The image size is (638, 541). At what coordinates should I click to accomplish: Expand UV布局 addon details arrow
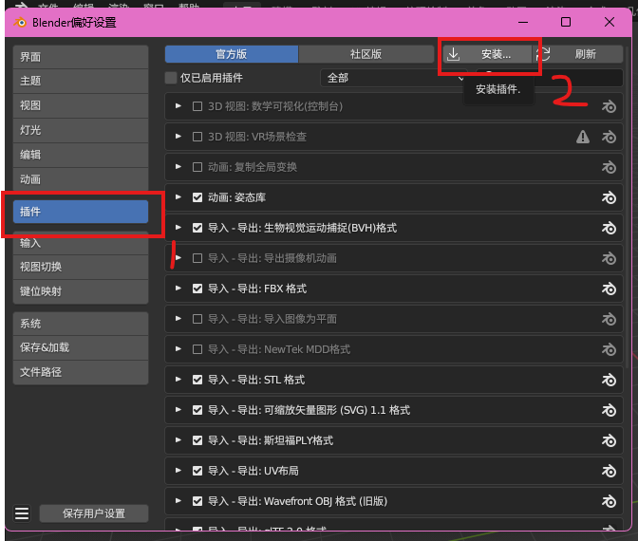(178, 470)
